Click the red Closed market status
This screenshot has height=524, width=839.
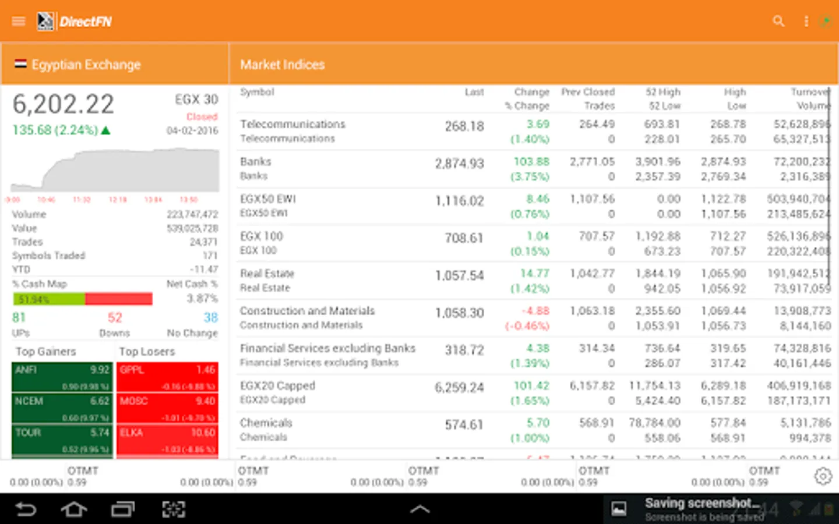coord(202,116)
